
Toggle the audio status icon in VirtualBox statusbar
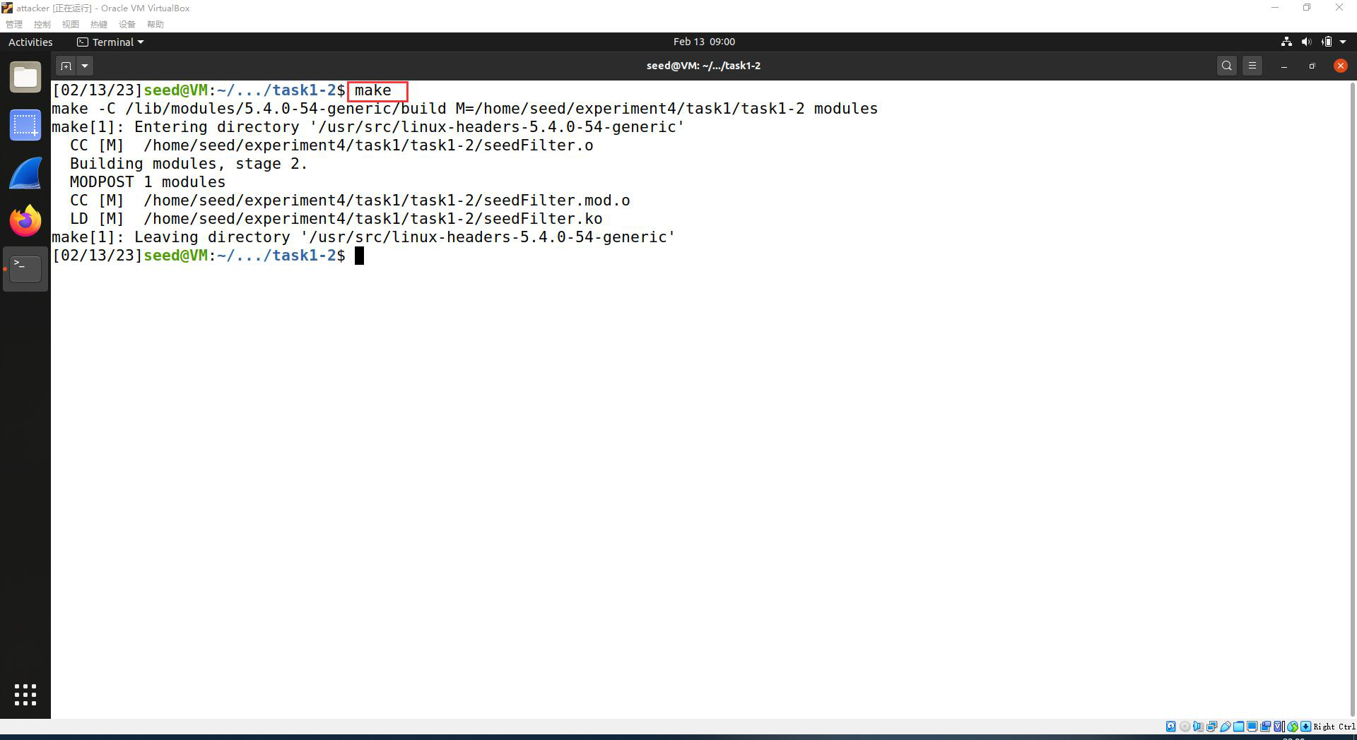pos(1199,726)
